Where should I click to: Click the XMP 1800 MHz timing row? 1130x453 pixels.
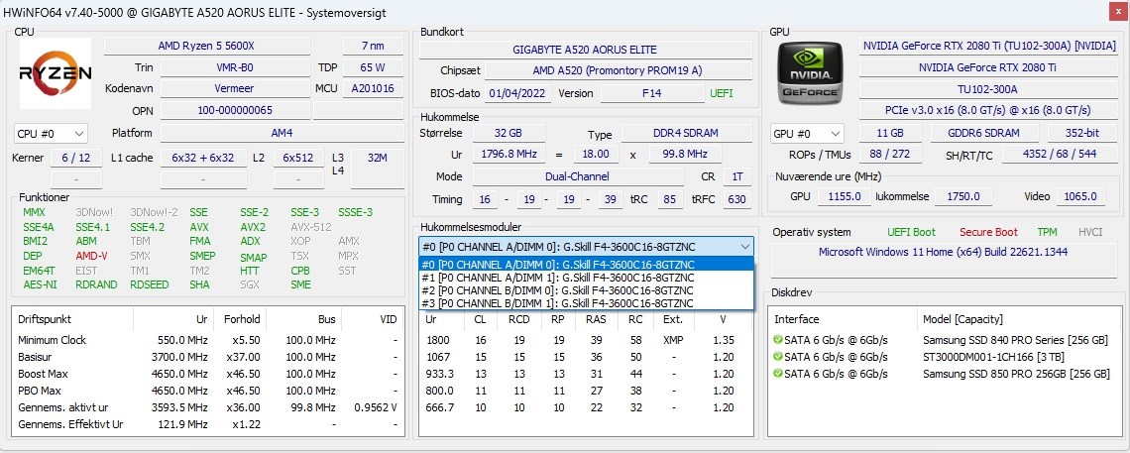click(585, 340)
